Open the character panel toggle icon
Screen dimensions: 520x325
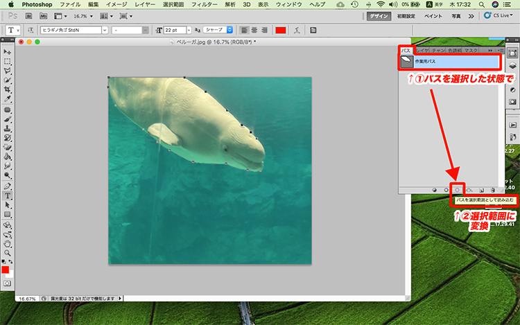tap(313, 30)
